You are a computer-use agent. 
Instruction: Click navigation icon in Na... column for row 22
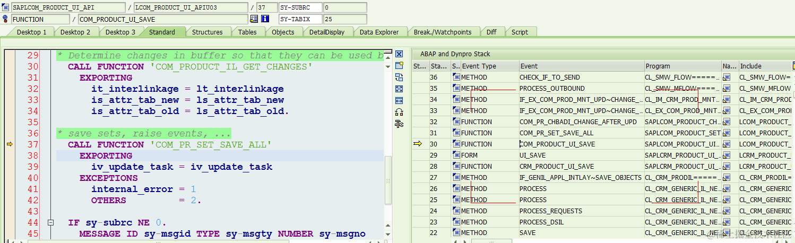pyautogui.click(x=727, y=233)
